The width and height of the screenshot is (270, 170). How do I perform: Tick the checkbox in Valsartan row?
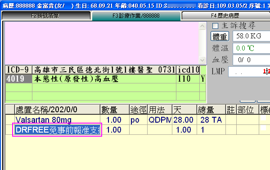[263, 118]
